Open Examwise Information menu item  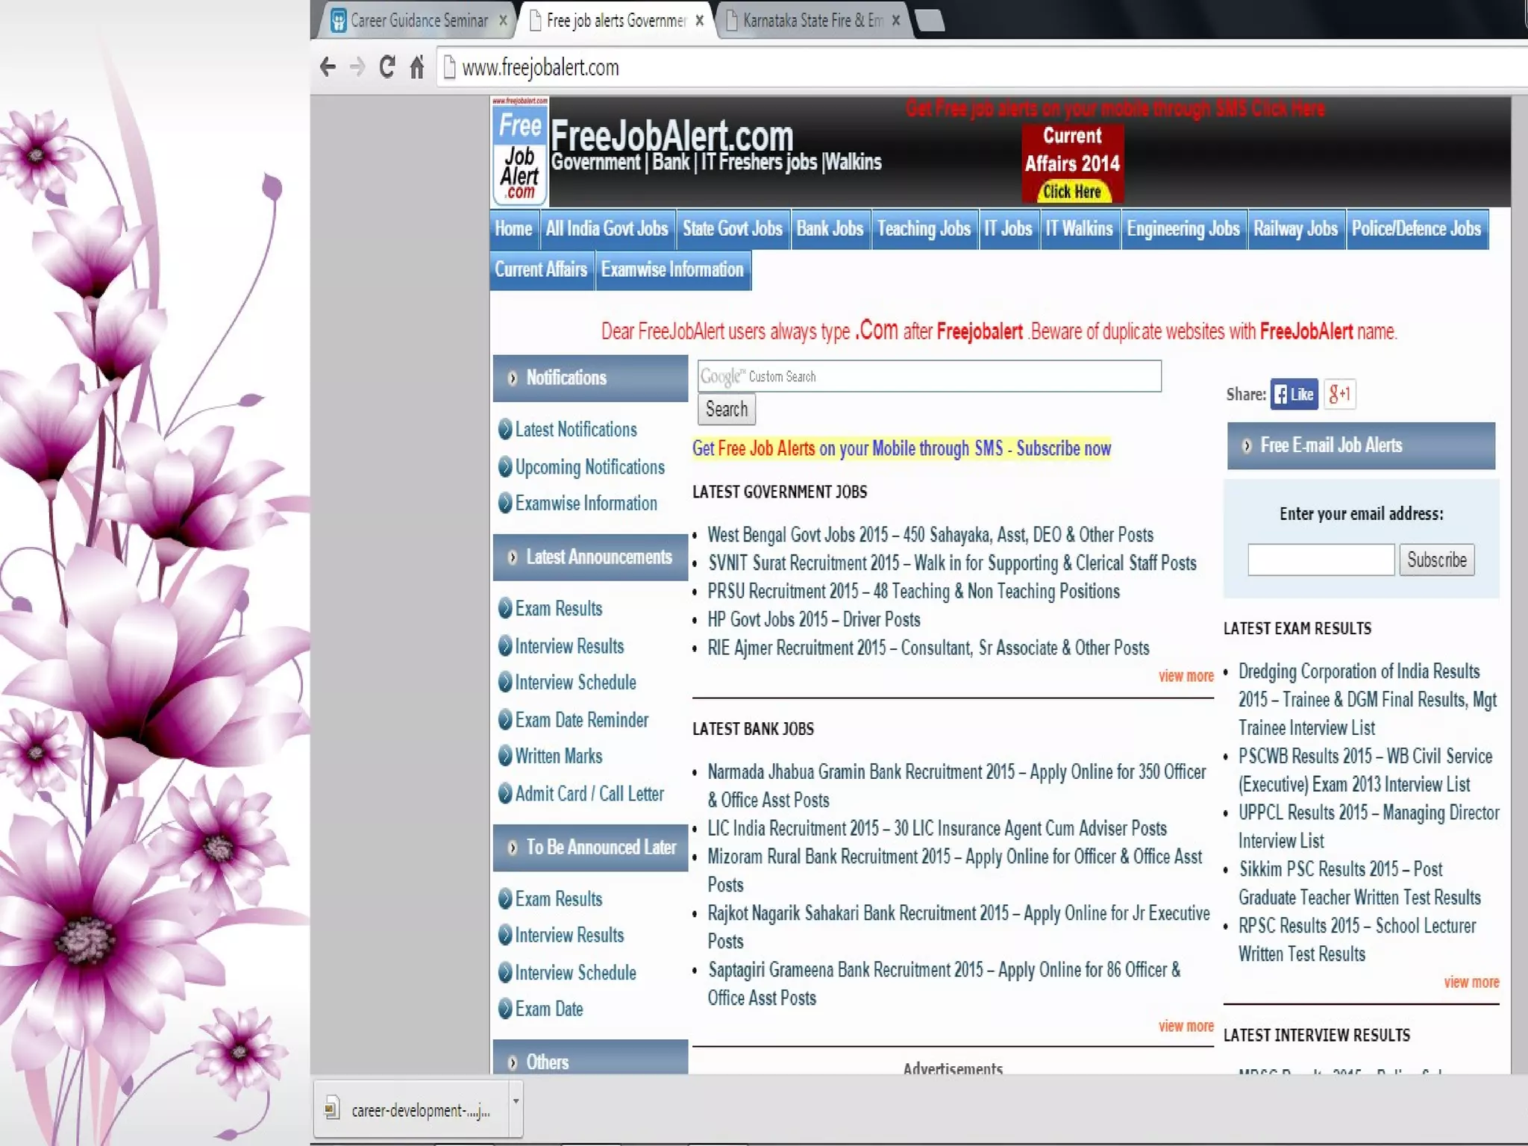point(673,270)
